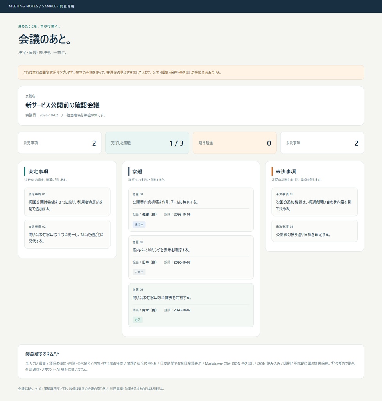Viewport: 382px width, 401px height.
Task: Click the footer version text 会議のあと。v1.0
Action: [x=30, y=389]
